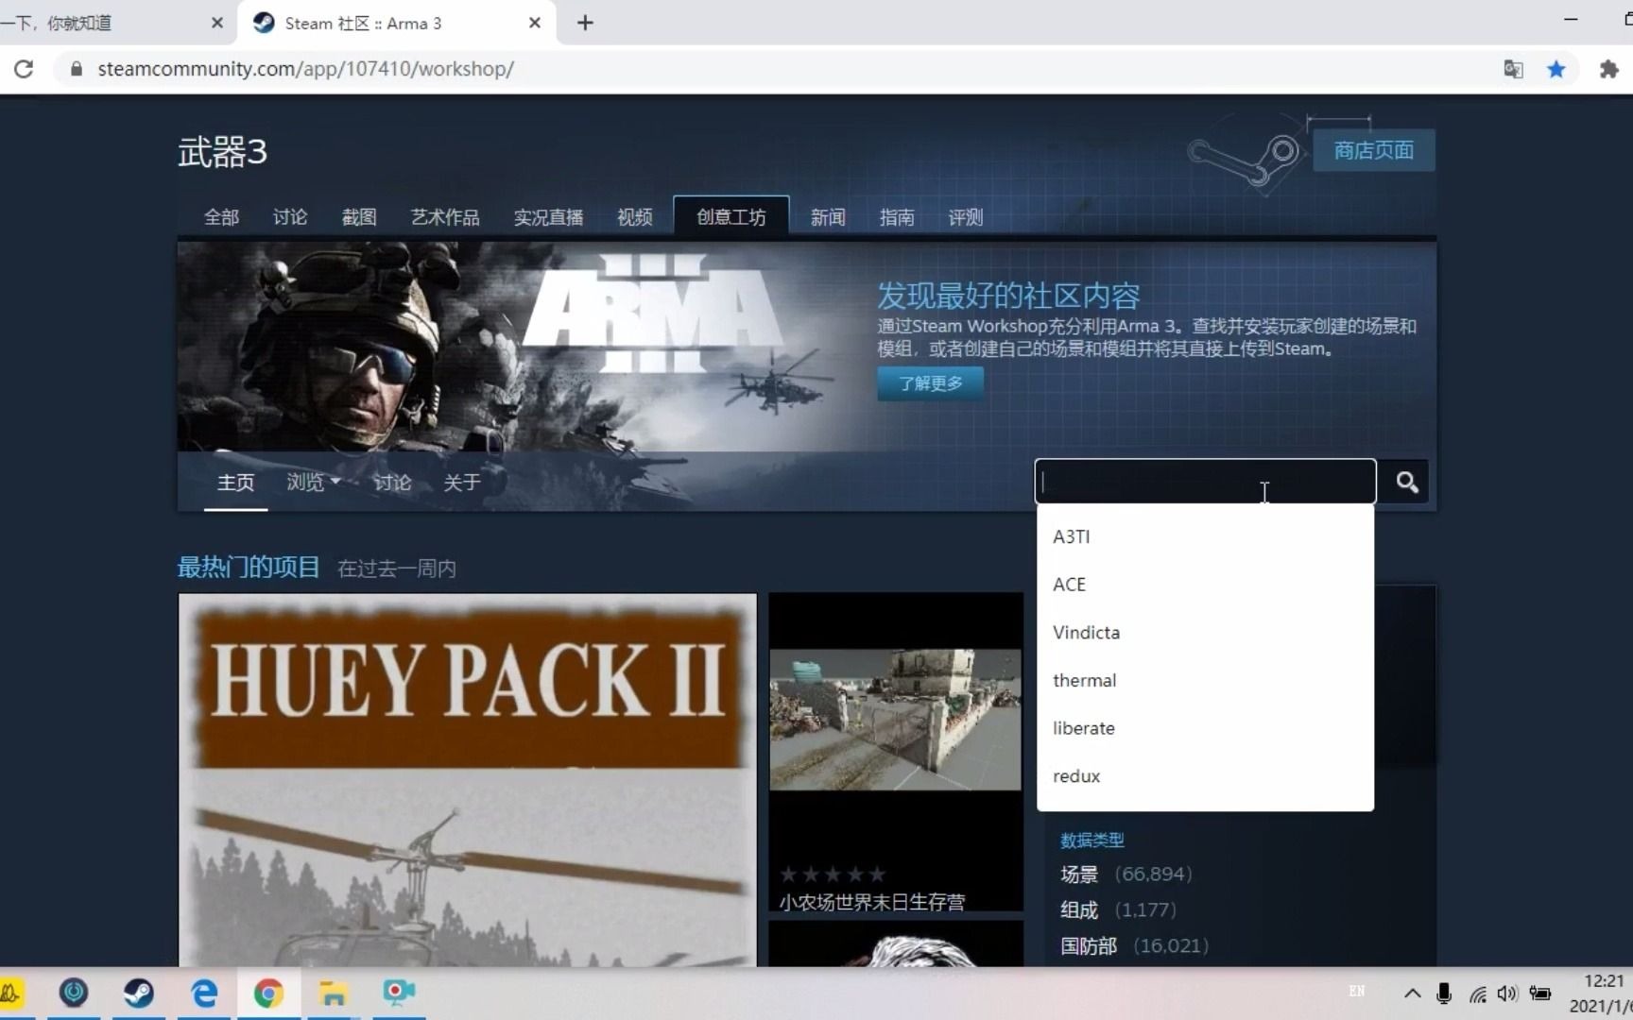Open the network tray icon

[1477, 993]
